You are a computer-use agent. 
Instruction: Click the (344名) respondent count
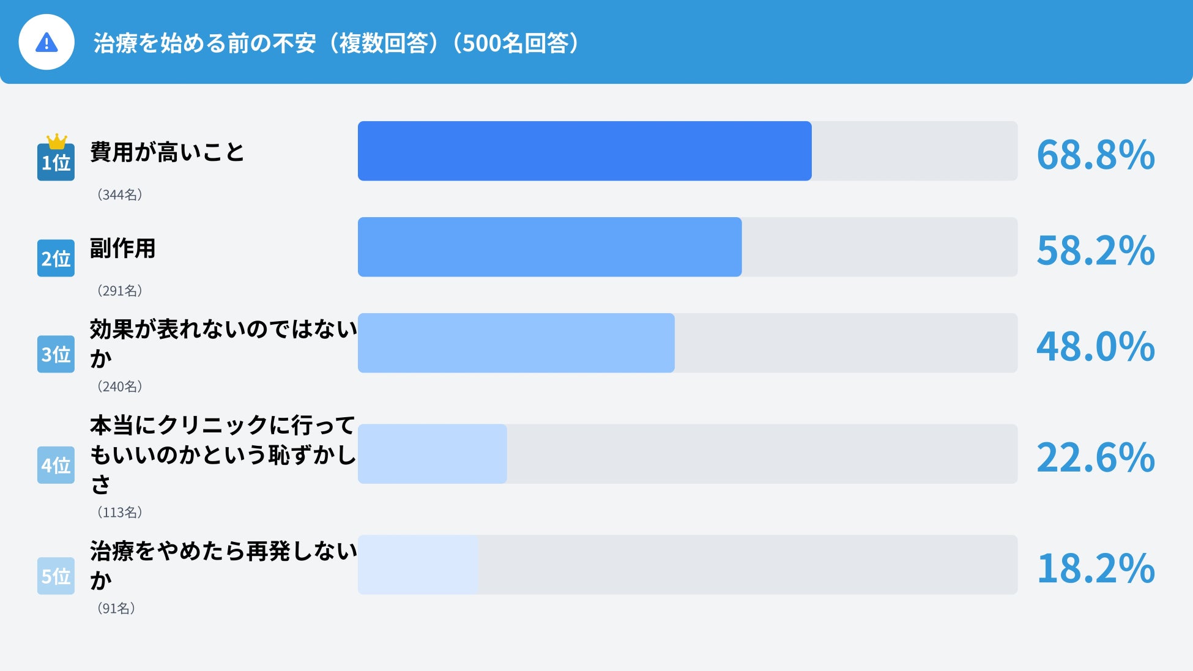click(x=119, y=195)
